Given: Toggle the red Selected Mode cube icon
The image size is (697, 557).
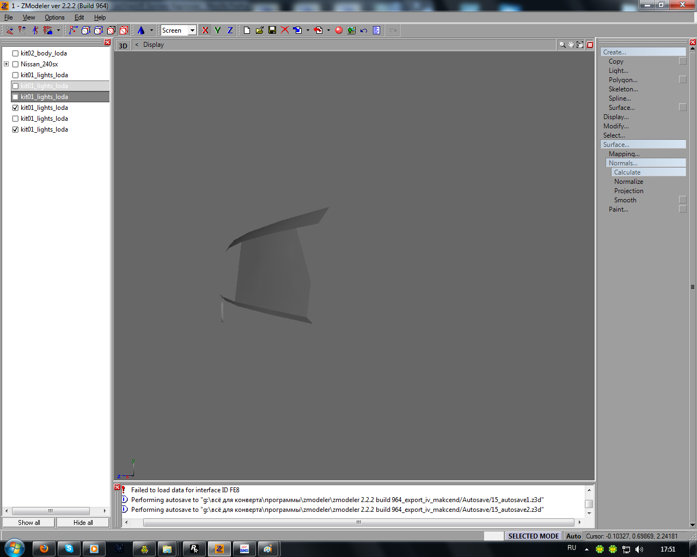Looking at the screenshot, I should click(x=124, y=30).
